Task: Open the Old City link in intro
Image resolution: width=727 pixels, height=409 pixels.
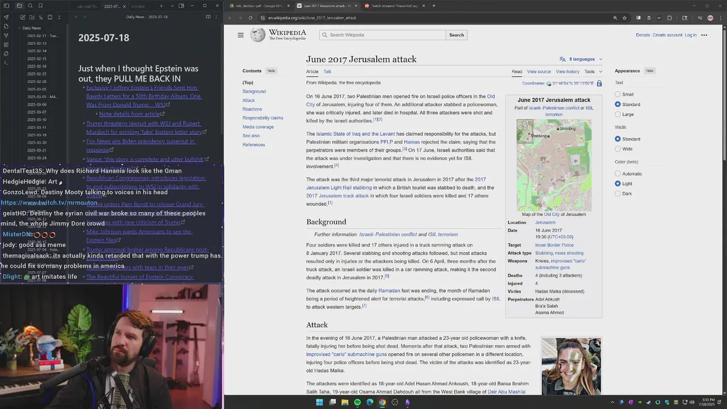Action: 491,97
